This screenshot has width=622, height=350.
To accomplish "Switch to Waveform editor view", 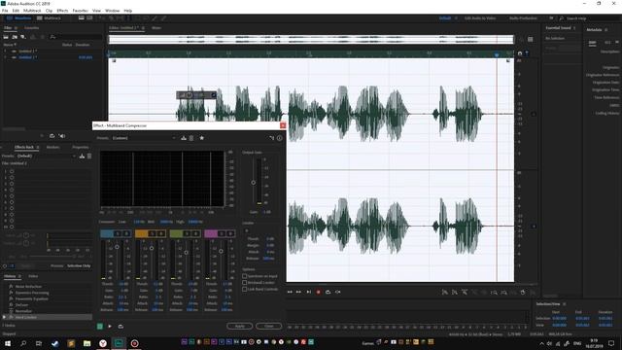I will 18,18.
